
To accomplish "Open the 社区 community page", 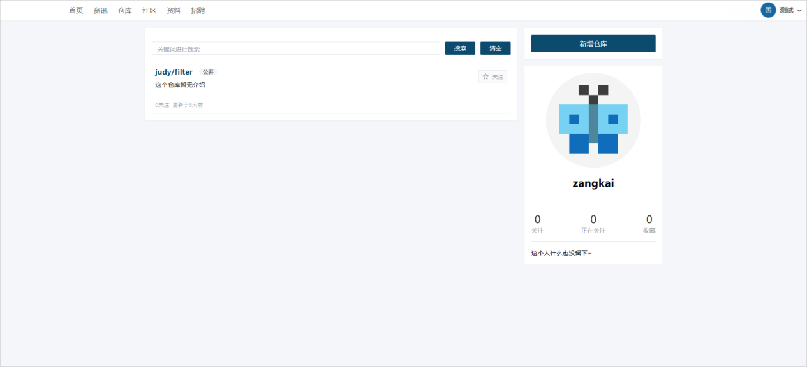I will point(149,11).
